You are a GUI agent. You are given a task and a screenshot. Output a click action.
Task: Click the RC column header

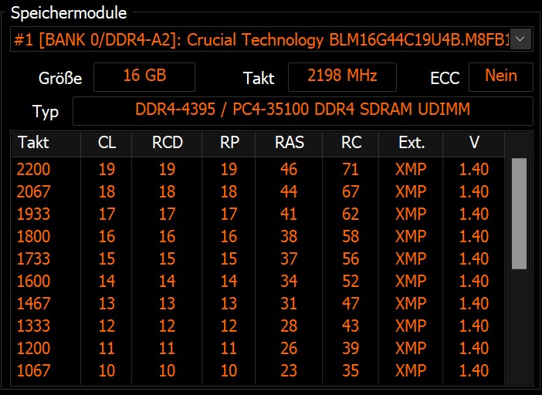pyautogui.click(x=351, y=143)
